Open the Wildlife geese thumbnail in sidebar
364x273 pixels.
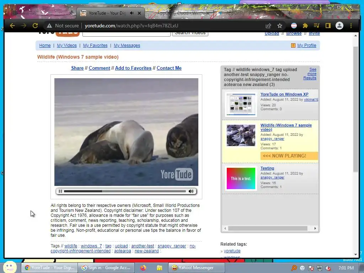[241, 135]
